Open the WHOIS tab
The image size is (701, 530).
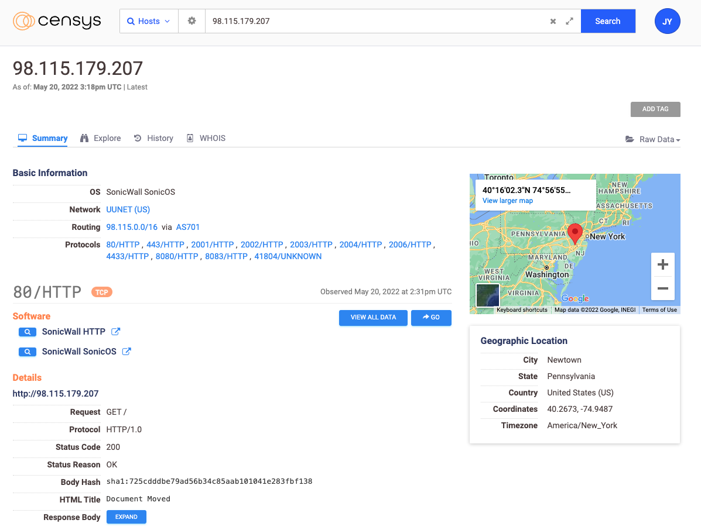coord(206,137)
